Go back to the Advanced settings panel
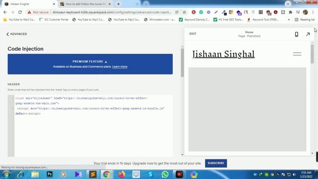 click(16, 34)
